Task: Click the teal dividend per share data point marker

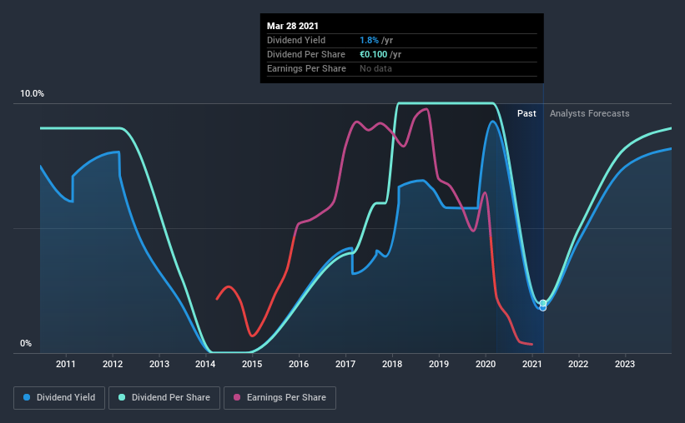Action: click(x=543, y=302)
